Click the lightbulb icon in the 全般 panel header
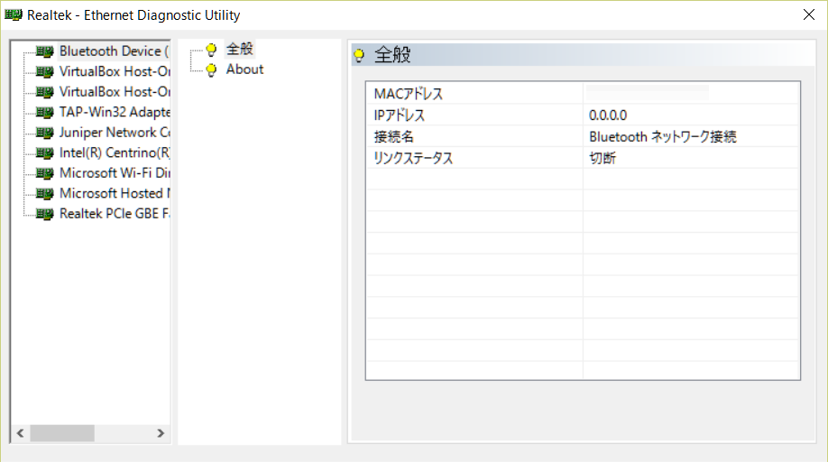The image size is (828, 462). 359,55
